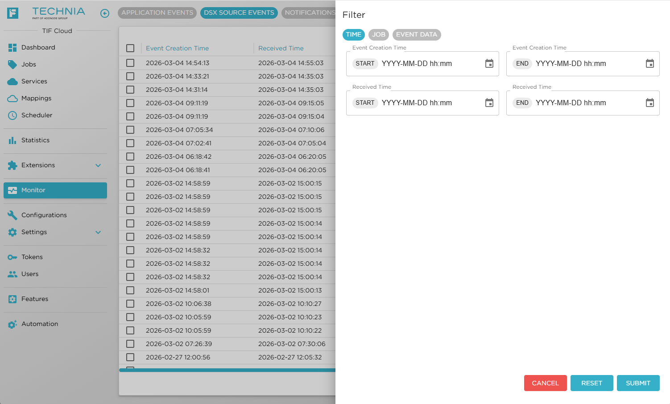Open calendar picker for Received Time end
Screen dimensions: 670x404
pyautogui.click(x=649, y=103)
